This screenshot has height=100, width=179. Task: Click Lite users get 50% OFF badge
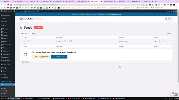41,57
